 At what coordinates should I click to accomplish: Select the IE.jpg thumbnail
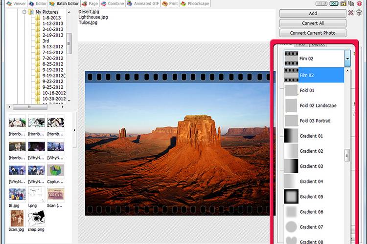pyautogui.click(x=17, y=194)
